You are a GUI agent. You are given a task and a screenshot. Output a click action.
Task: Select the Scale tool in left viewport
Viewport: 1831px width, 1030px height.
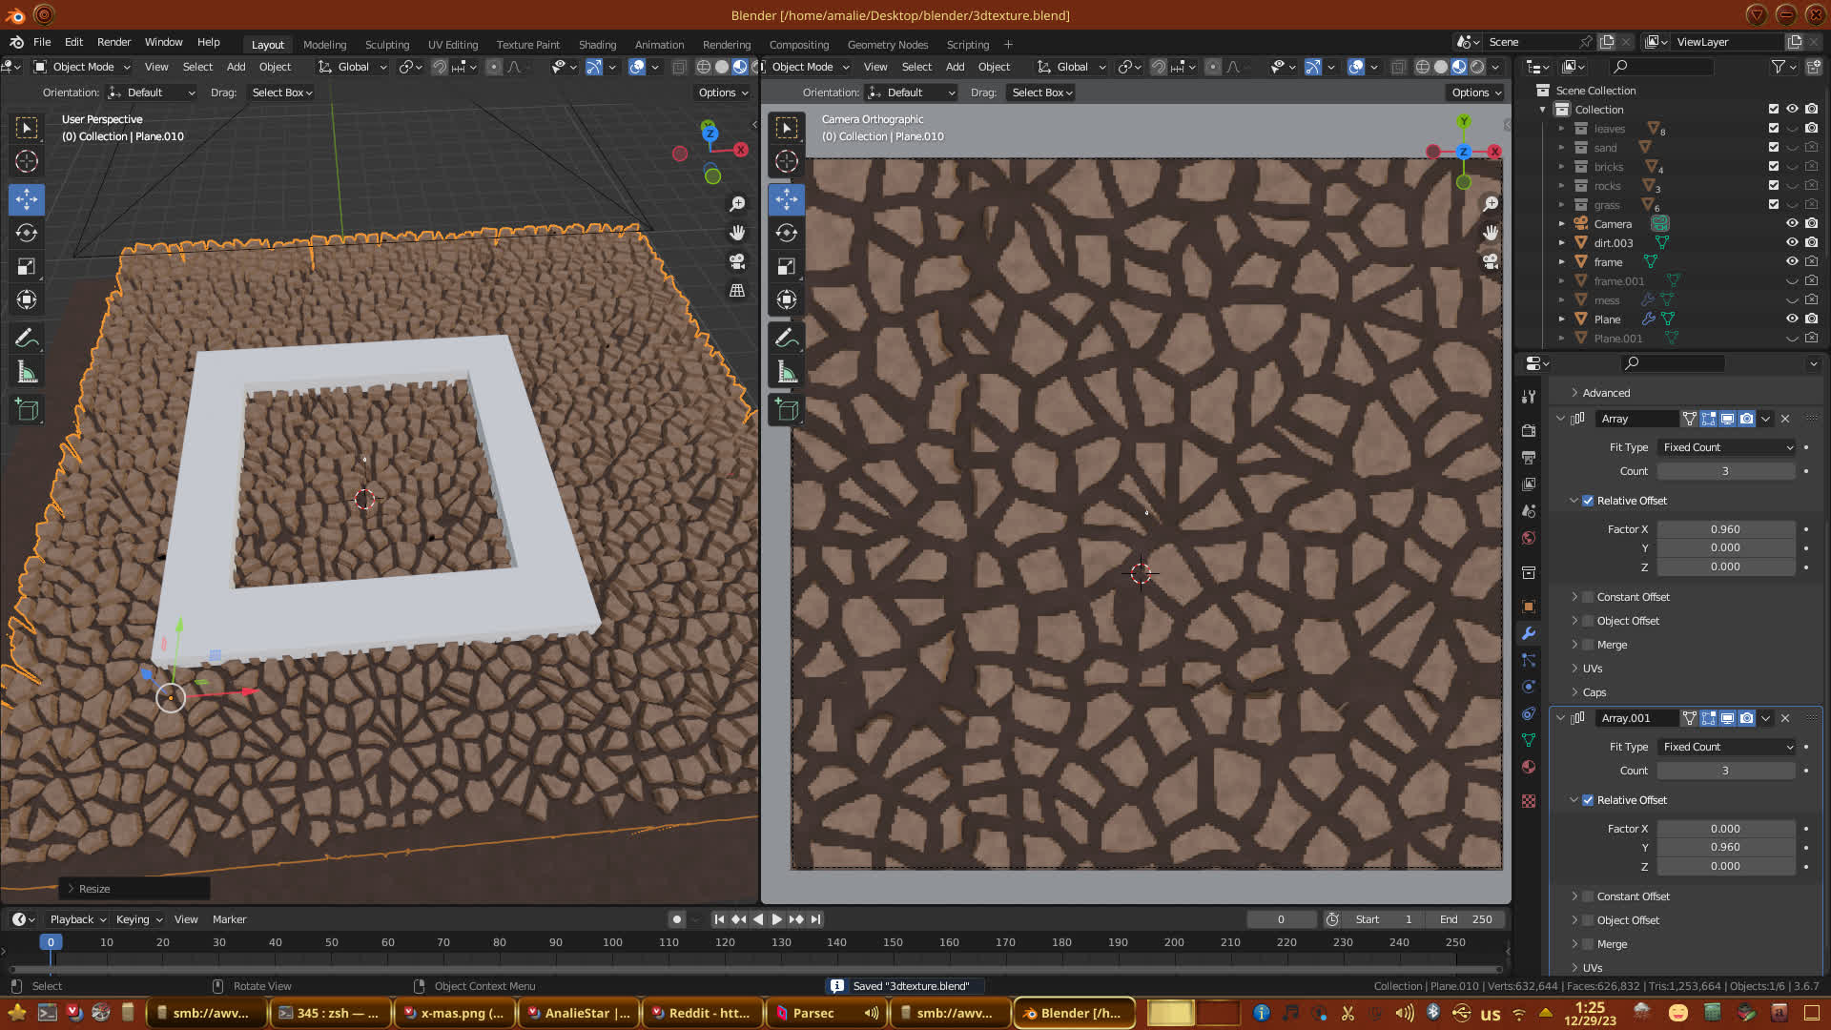click(x=27, y=267)
